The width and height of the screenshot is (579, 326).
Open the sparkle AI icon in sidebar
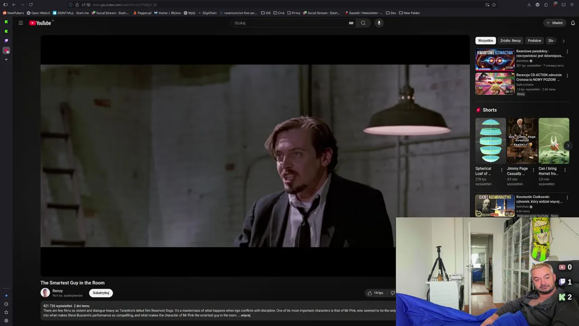(x=6, y=296)
